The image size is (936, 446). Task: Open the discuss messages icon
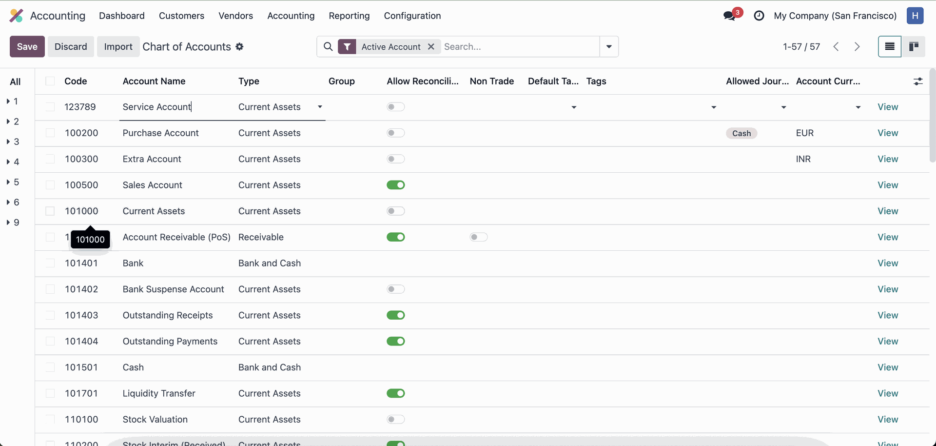click(x=730, y=16)
